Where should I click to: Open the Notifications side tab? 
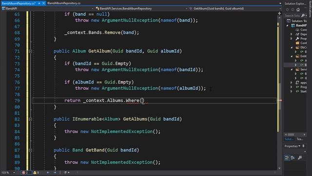pos(310,9)
